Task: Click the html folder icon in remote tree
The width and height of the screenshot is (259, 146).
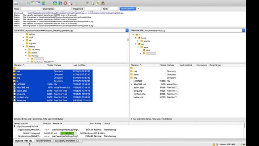Action: pos(144,50)
